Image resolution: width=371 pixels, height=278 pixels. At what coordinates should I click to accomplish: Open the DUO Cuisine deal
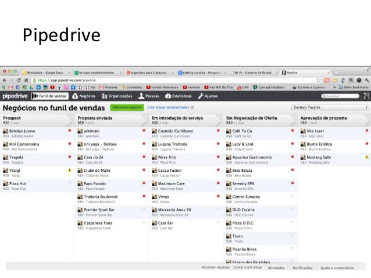point(261,212)
